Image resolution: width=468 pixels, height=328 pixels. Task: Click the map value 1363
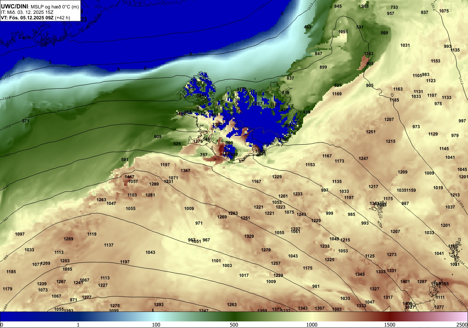(369, 54)
